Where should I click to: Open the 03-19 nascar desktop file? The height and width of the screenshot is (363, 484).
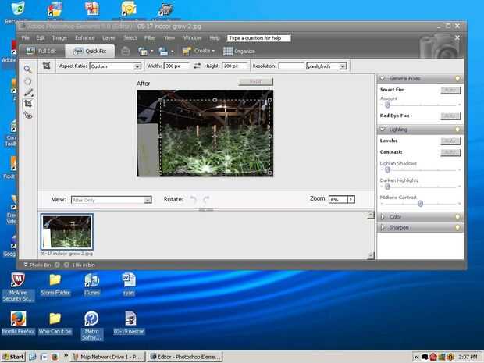coord(129,323)
